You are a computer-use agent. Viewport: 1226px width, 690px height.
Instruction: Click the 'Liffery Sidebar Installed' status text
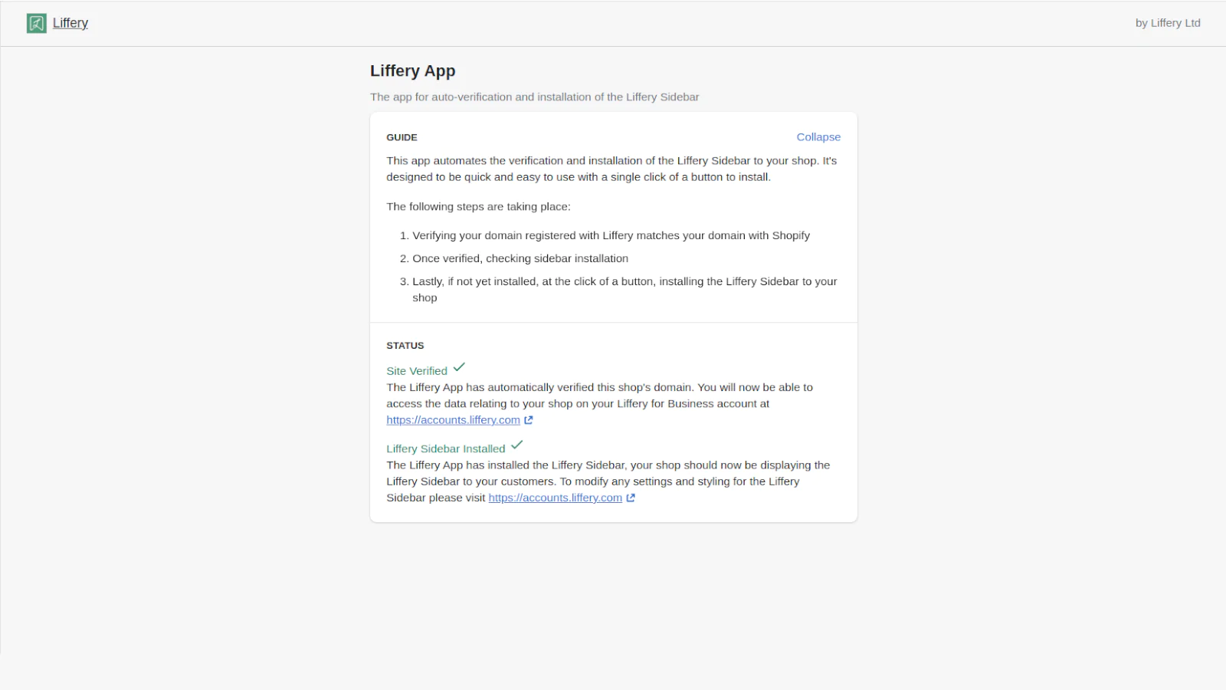click(x=446, y=449)
